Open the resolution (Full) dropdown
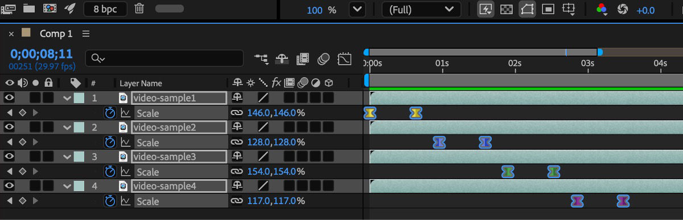The height and width of the screenshot is (220, 683). tap(421, 10)
